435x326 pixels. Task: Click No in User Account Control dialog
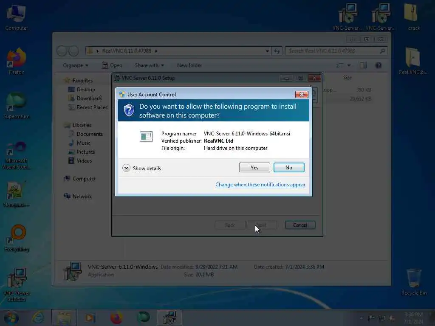click(x=289, y=167)
